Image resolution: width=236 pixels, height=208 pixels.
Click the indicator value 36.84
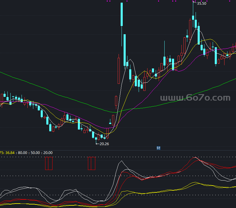coord(10,153)
